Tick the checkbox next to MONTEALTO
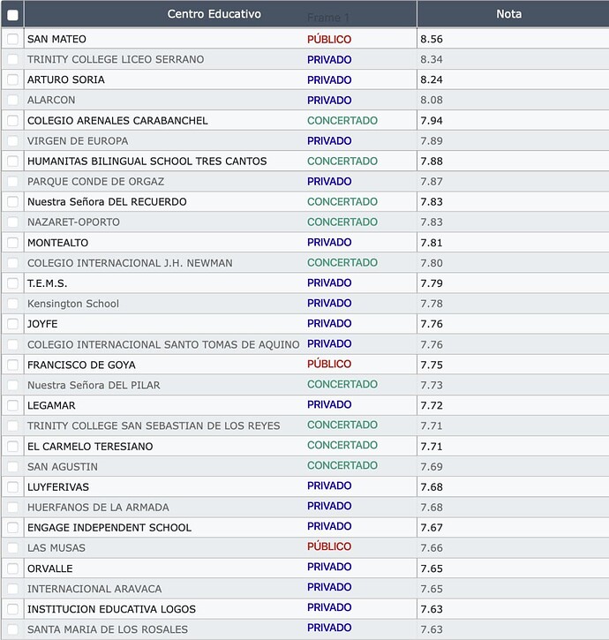 tap(12, 243)
